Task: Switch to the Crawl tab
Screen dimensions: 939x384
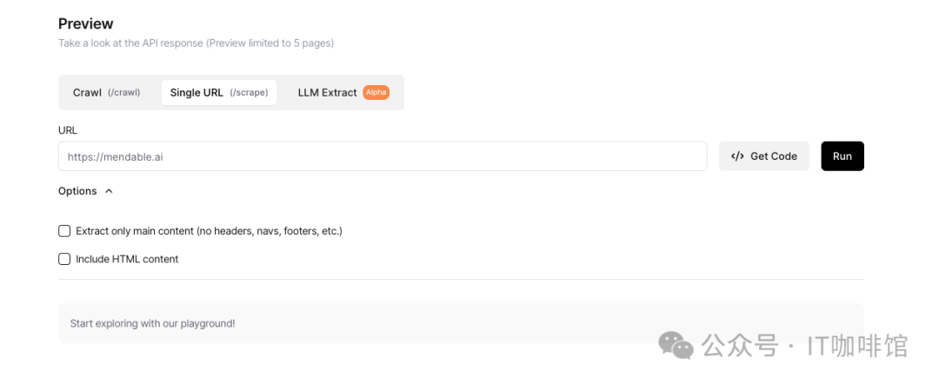Action: 106,93
